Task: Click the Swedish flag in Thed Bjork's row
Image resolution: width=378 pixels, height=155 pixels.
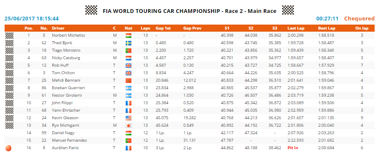Action: point(128,43)
